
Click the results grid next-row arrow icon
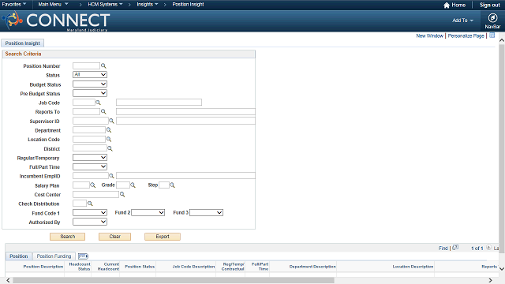coord(489,247)
